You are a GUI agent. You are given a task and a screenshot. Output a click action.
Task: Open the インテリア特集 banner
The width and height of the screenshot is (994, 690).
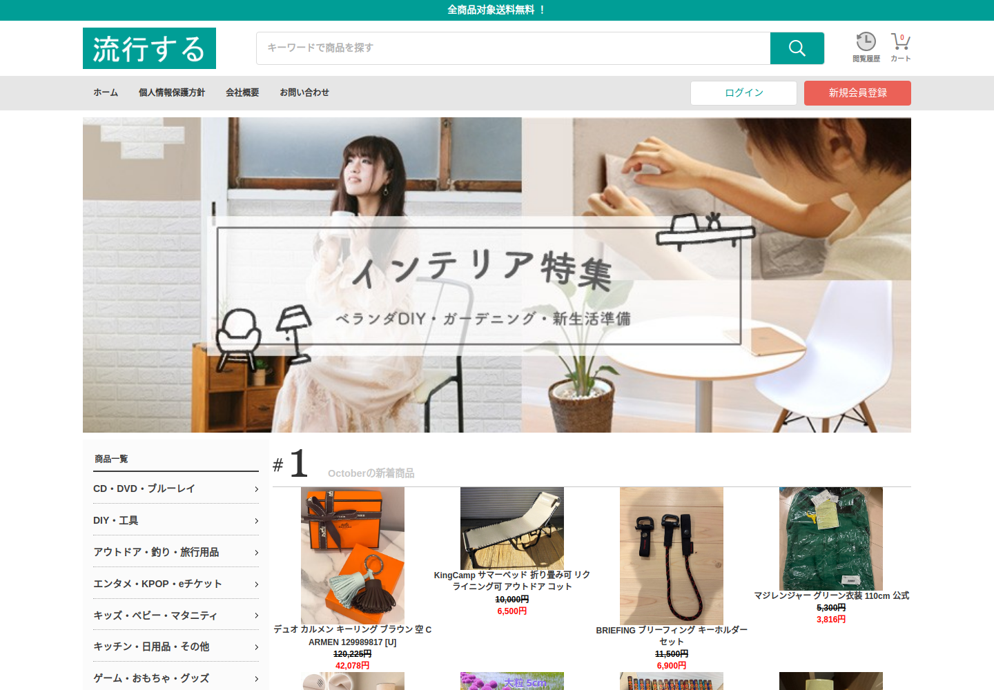coord(497,275)
